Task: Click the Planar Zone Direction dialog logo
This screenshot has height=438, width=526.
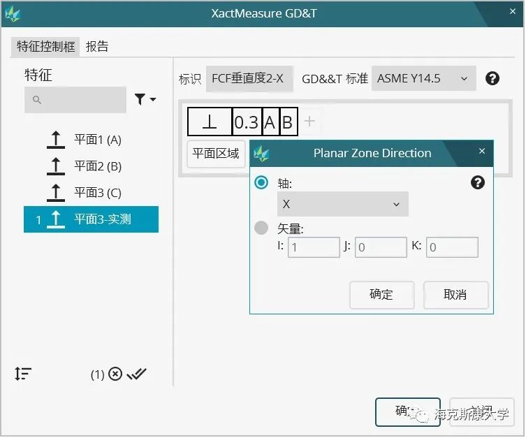Action: tap(261, 154)
